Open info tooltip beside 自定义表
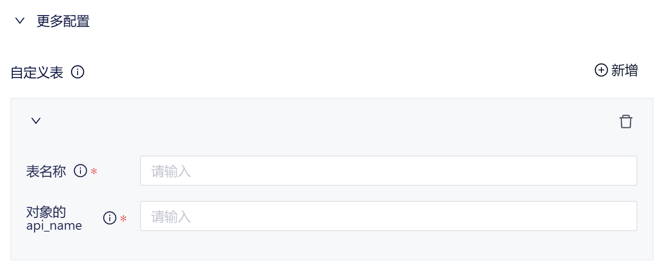 [78, 72]
